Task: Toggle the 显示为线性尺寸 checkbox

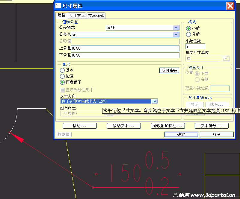Action: point(62,90)
